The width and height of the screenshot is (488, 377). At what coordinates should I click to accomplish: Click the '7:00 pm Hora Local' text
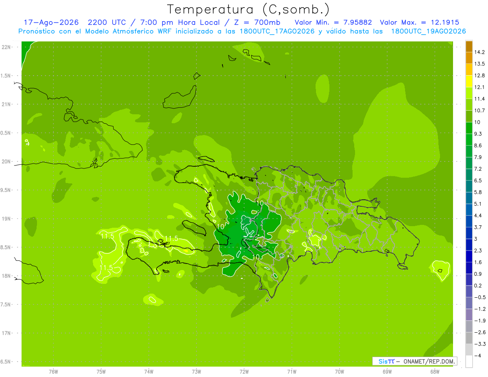(181, 23)
